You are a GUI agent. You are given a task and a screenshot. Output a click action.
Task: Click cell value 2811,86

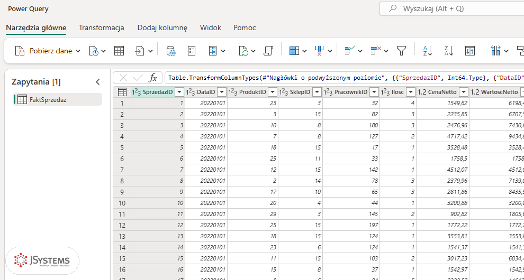pos(443,192)
